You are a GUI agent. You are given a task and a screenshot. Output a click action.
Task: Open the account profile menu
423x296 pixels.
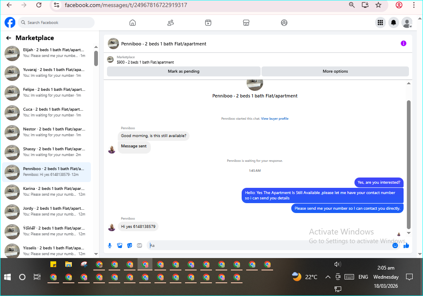coord(407,23)
